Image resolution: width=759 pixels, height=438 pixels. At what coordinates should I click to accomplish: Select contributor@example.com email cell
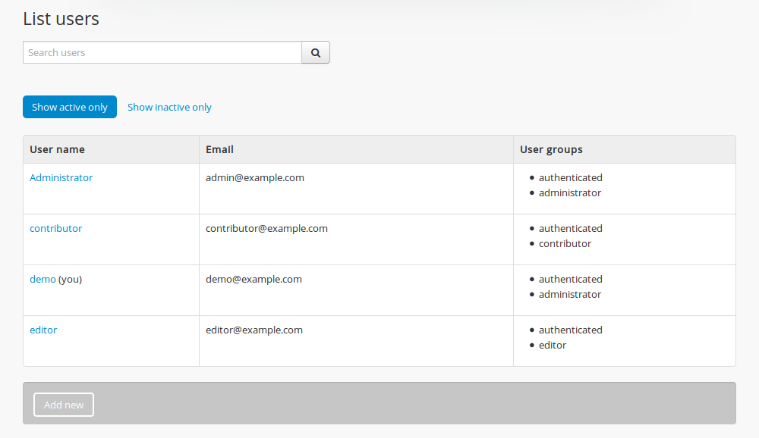(x=266, y=228)
